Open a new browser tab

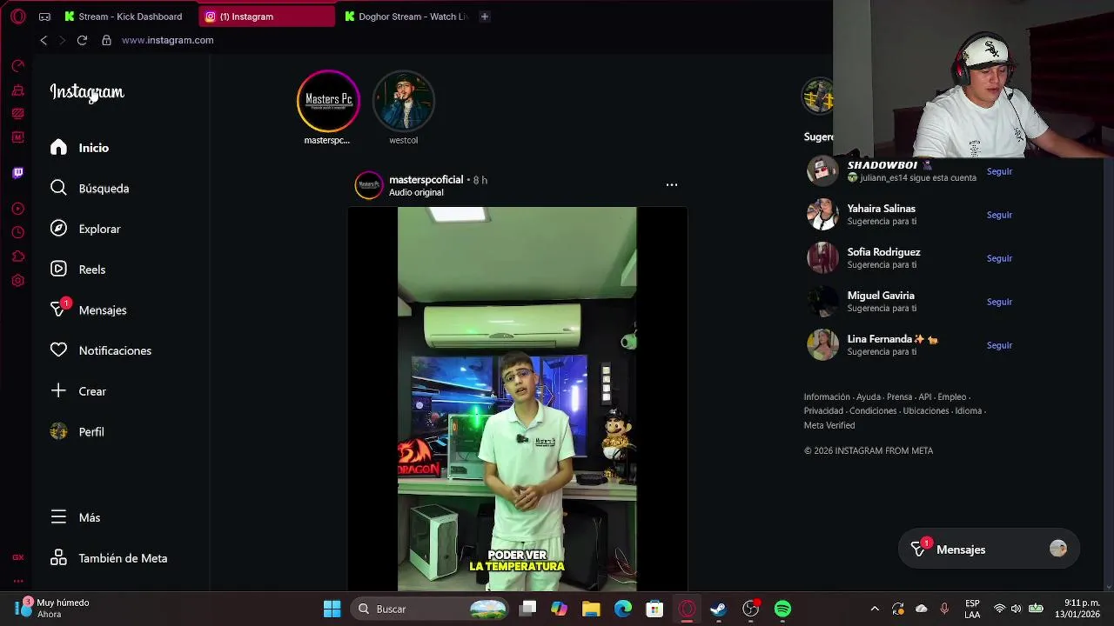click(x=485, y=17)
